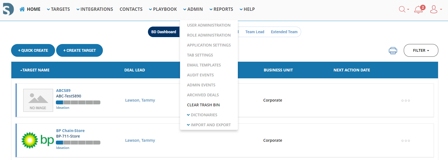The image size is (448, 160).
Task: Open the notifications bell icon
Action: click(x=418, y=10)
